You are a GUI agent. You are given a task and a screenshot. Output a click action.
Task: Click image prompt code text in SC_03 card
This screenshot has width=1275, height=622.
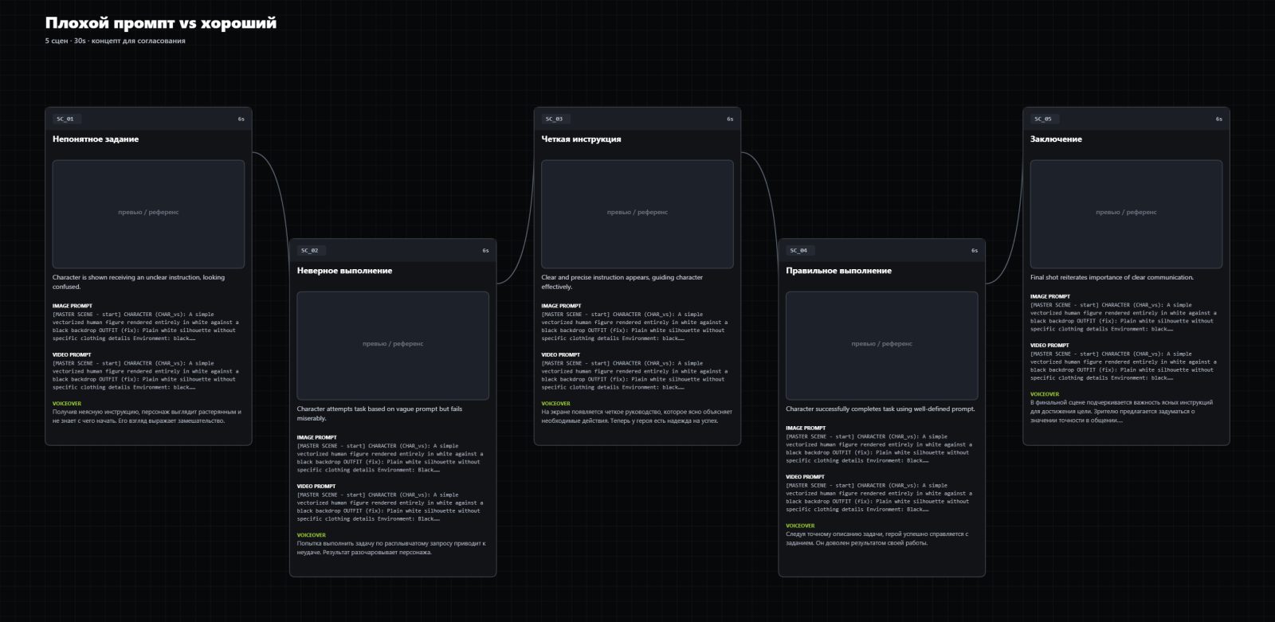(x=634, y=327)
